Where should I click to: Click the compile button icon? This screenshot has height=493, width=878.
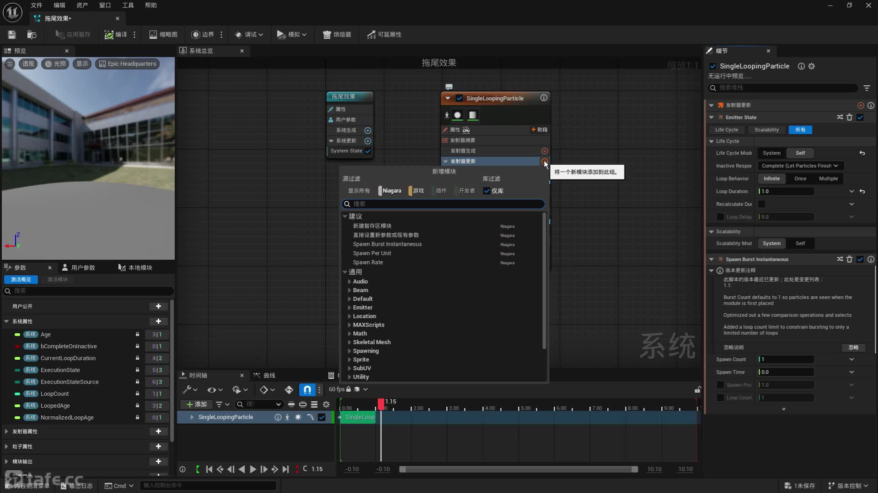pos(109,35)
